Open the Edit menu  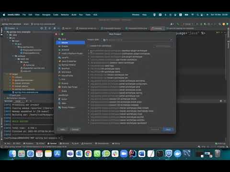(x=30, y=15)
